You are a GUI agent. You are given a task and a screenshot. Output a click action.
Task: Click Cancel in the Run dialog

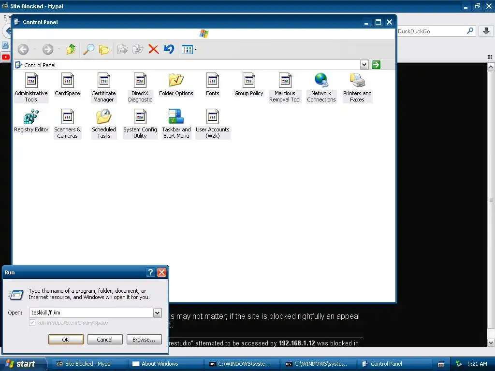click(105, 340)
